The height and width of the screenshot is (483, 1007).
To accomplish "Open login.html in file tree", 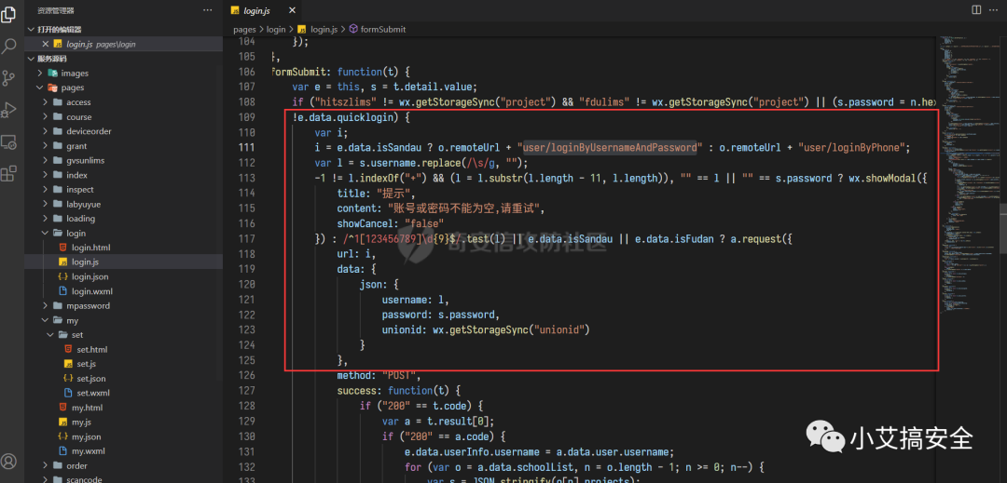I will tap(90, 248).
